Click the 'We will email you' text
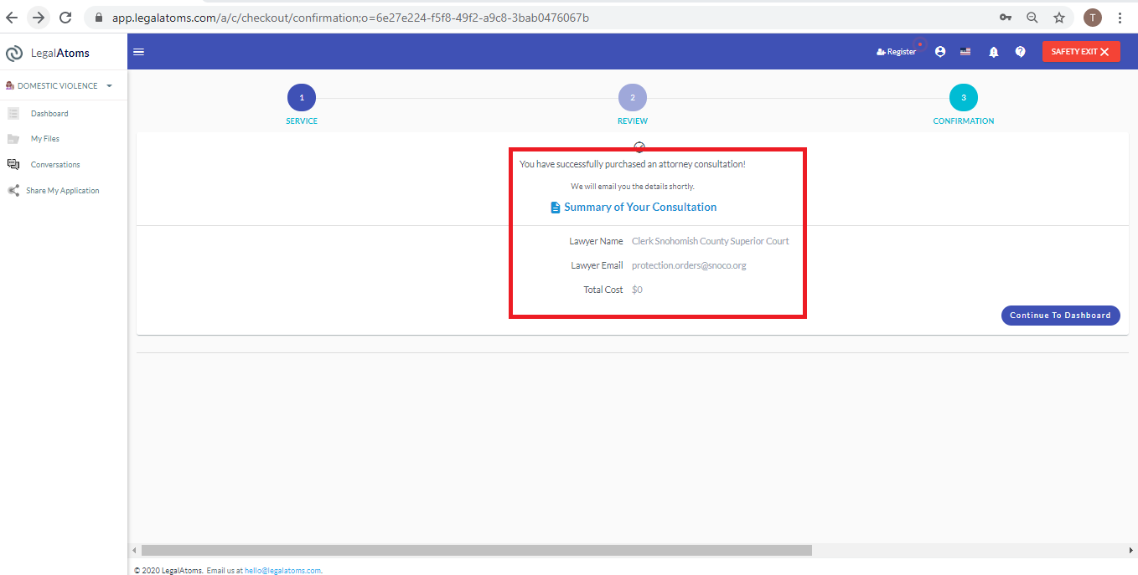The height and width of the screenshot is (575, 1138). [633, 187]
